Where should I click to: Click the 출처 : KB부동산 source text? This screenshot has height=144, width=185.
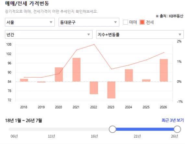169,16
